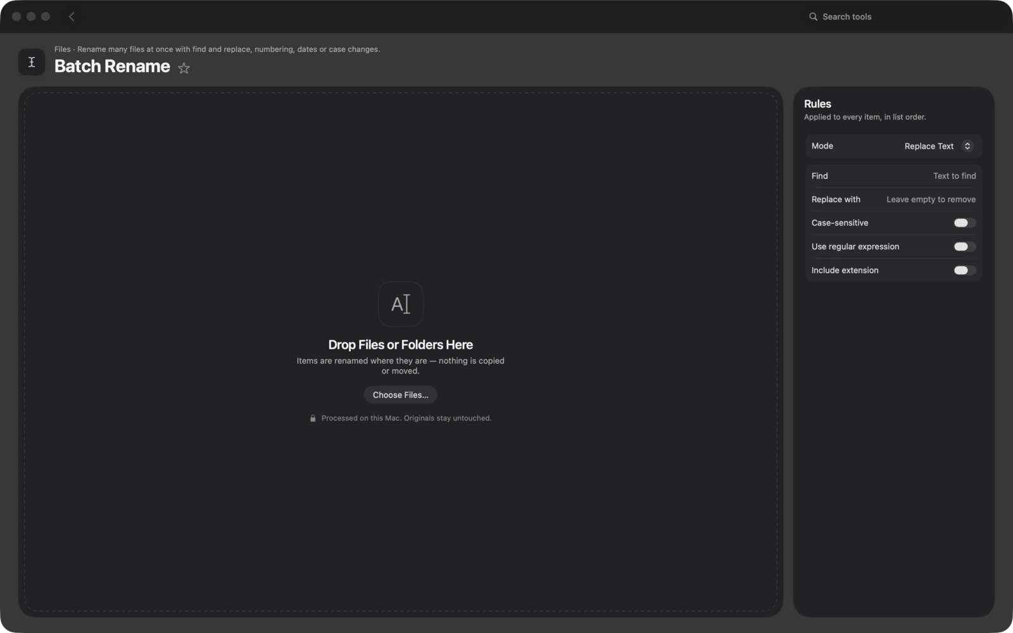The width and height of the screenshot is (1013, 633).
Task: Click the Drop Files or Folders Here heading
Action: pos(401,345)
